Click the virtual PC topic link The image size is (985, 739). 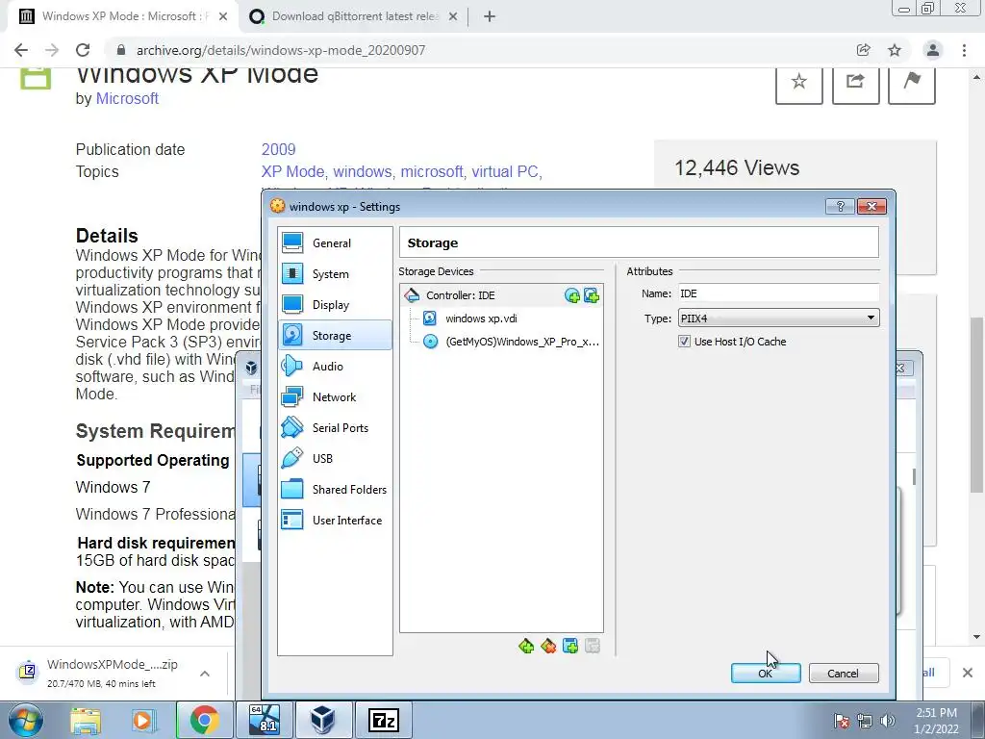[506, 171]
